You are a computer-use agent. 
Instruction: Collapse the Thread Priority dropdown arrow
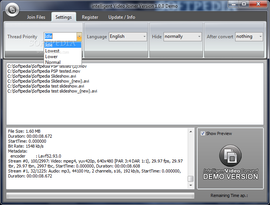[x=79, y=36]
